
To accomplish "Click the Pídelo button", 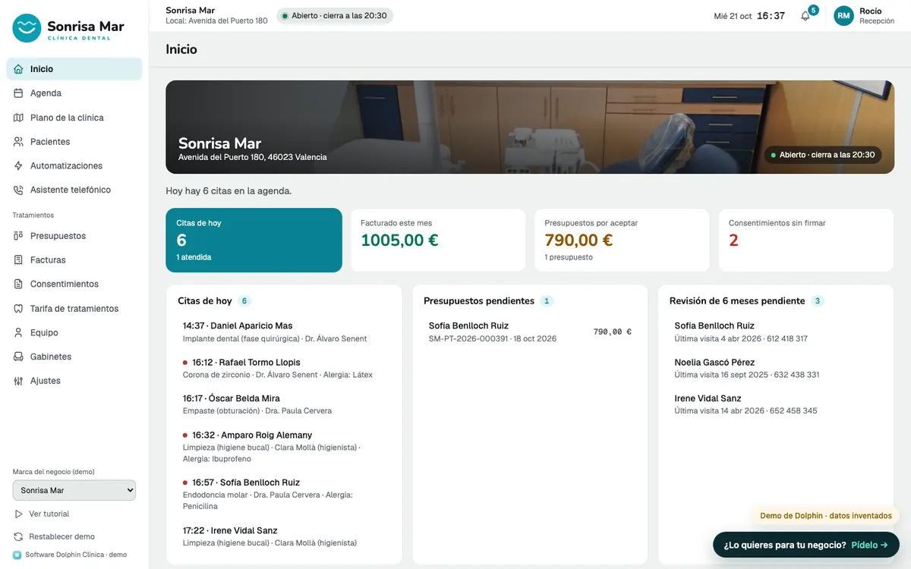I will tap(806, 545).
